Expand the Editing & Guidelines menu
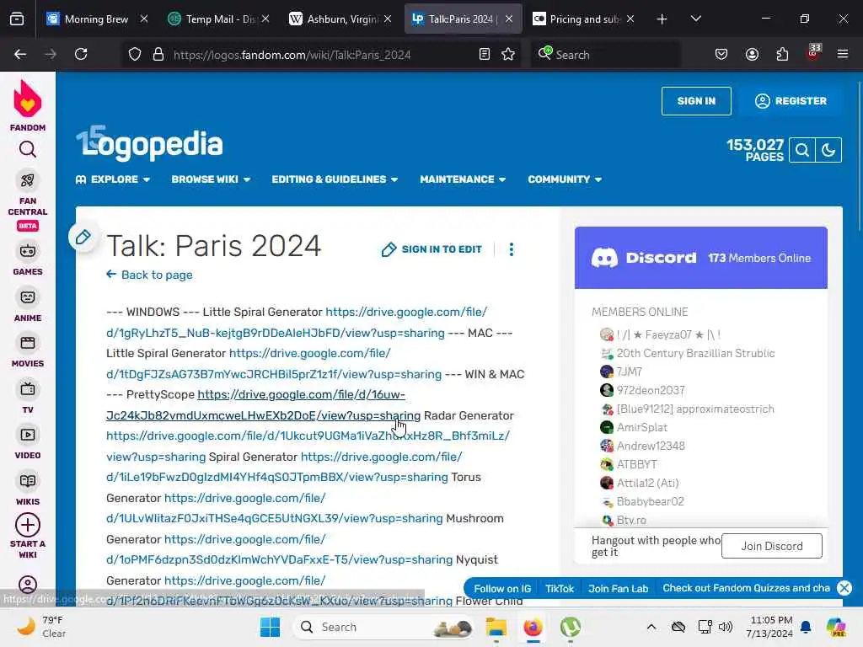This screenshot has height=647, width=863. point(335,179)
